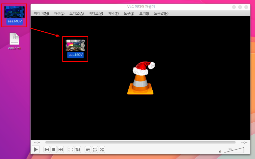Image resolution: width=255 pixels, height=159 pixels.
Task: Select aaa.MOV desktop video file
Action: pyautogui.click(x=14, y=15)
